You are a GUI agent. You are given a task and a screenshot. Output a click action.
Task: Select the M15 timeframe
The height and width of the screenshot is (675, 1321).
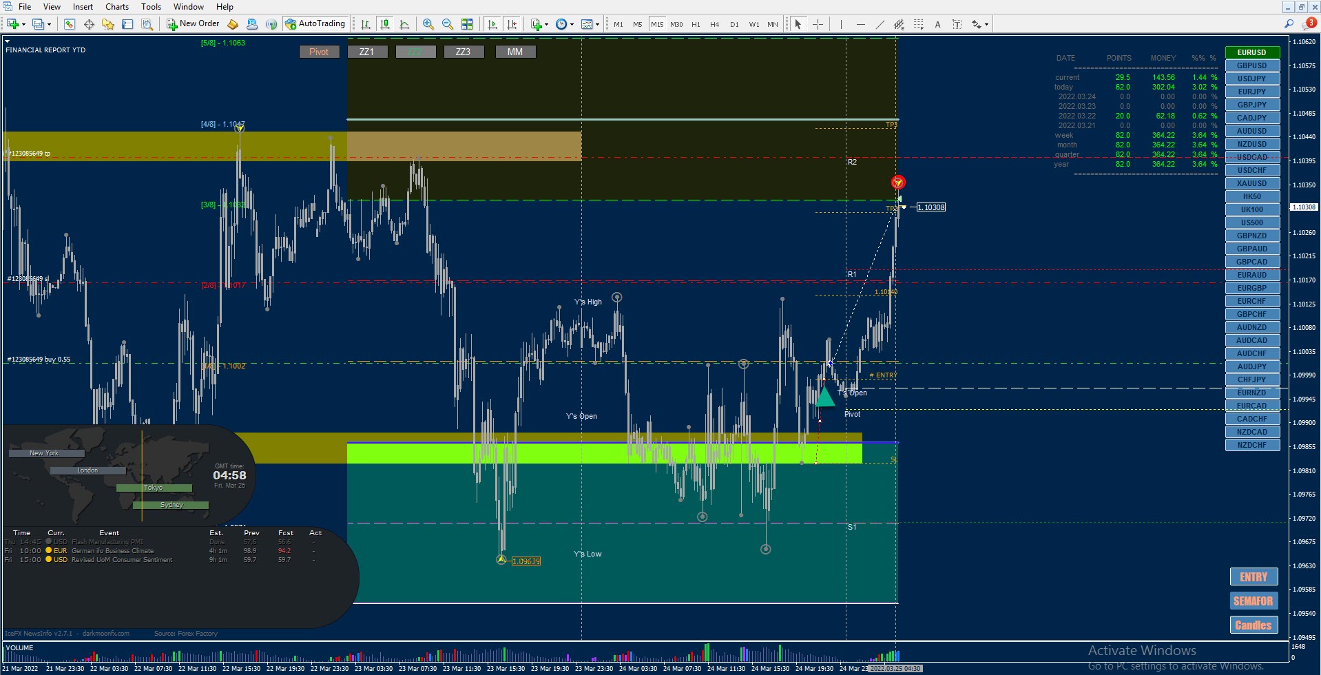point(657,24)
